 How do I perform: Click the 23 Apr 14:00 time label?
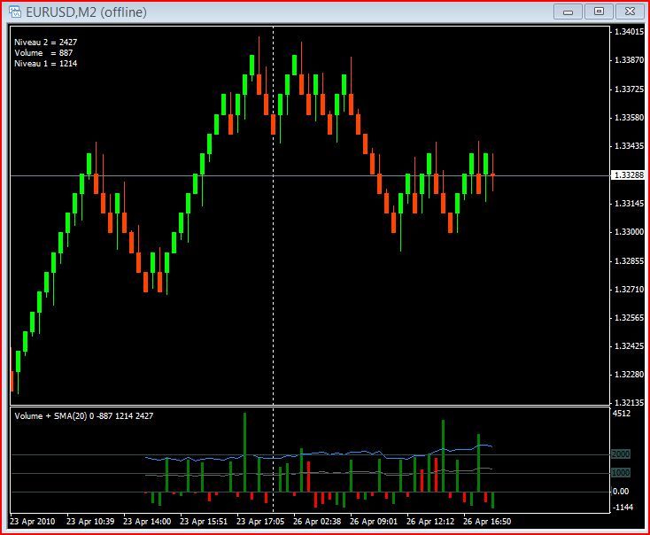(147, 522)
